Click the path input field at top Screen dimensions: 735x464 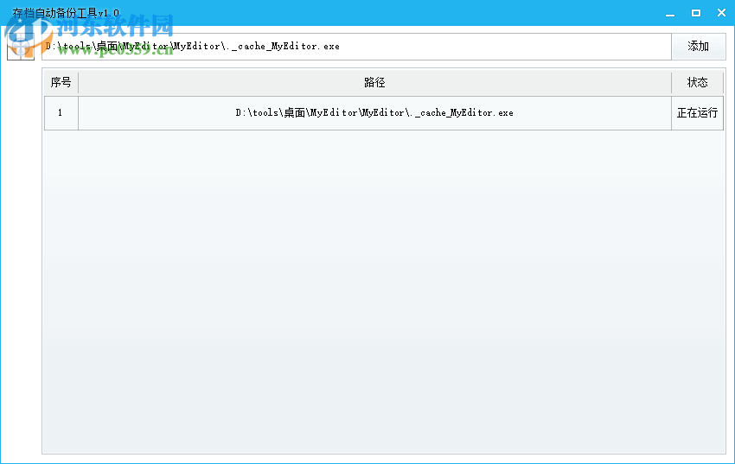click(x=356, y=47)
